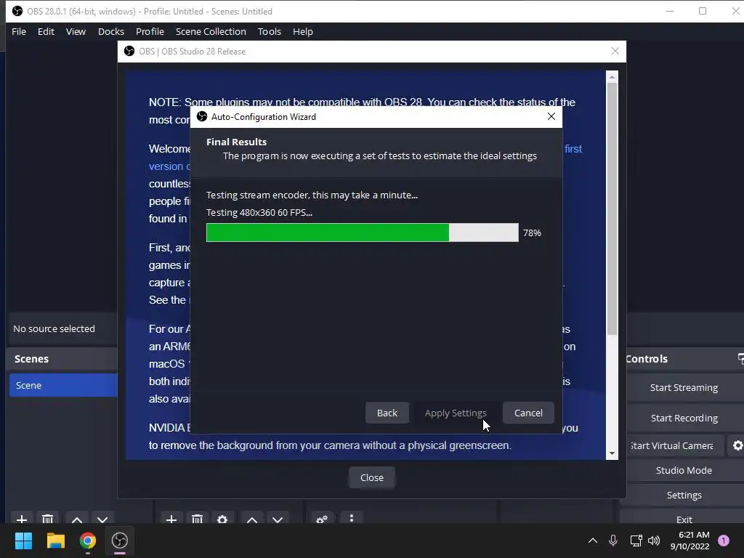Click Start Streaming in Controls
This screenshot has height=558, width=744.
point(684,388)
